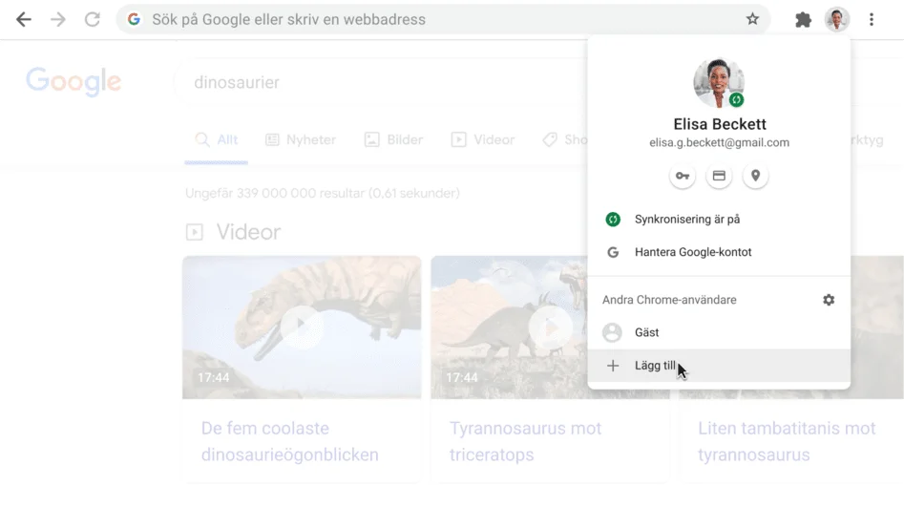Bookmark this page with the star icon
Screen dimensions: 904x507
(752, 19)
